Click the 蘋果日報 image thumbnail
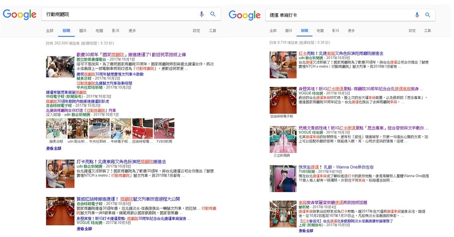Image resolution: width=454 pixels, height=237 pixels. pyautogui.click(x=56, y=129)
